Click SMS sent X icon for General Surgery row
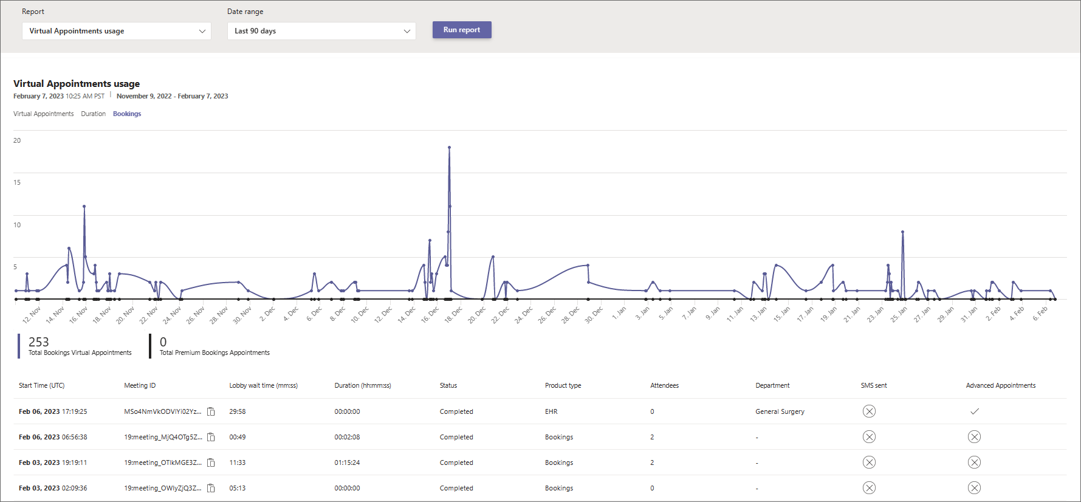Viewport: 1081px width, 502px height. click(x=869, y=411)
